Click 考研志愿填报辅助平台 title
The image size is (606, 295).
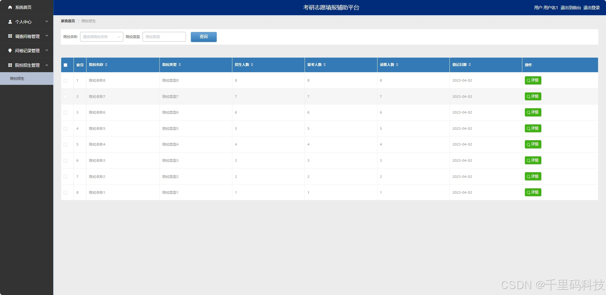pos(331,8)
